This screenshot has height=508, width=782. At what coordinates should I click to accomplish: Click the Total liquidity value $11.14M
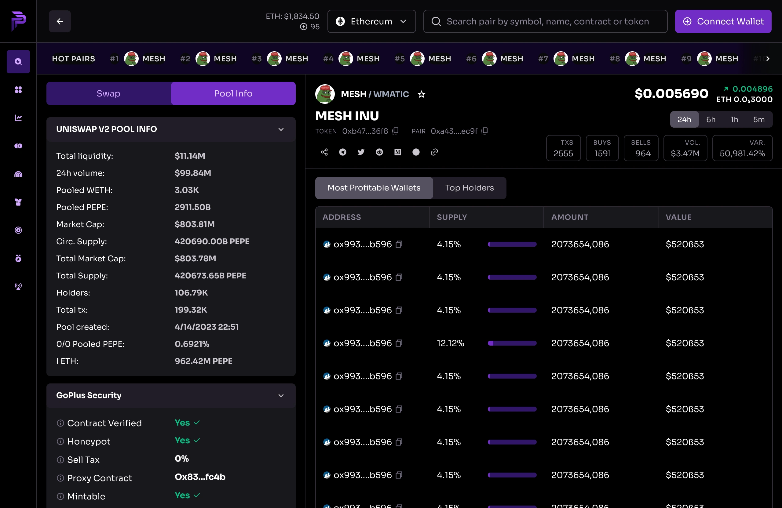tap(190, 156)
